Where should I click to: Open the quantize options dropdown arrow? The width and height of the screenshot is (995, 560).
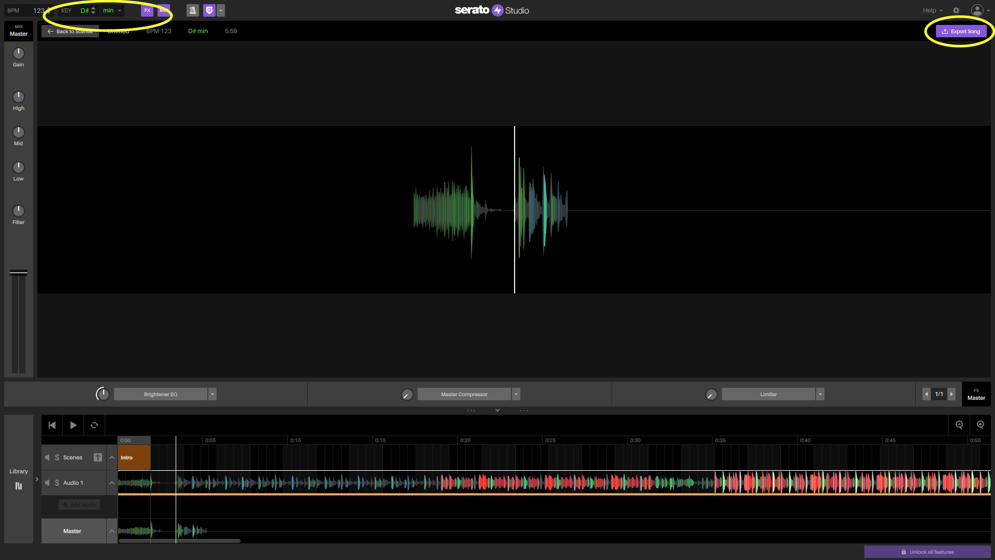click(221, 10)
